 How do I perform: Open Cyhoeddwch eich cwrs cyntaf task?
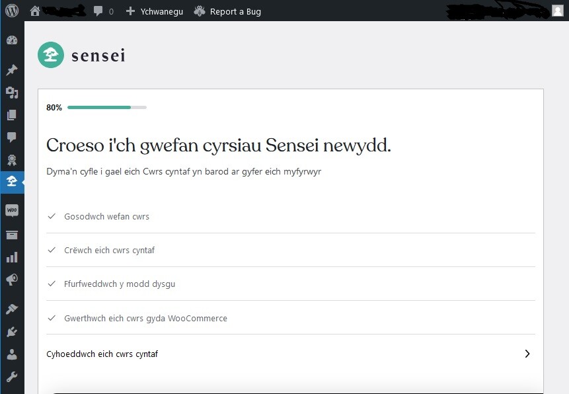tap(291, 354)
